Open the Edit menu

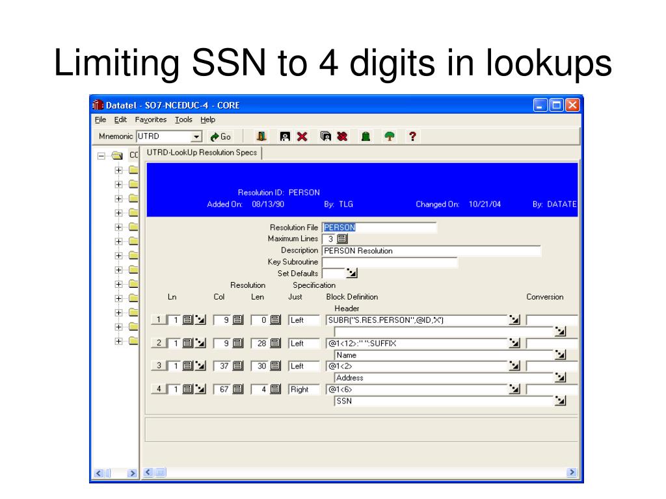120,120
